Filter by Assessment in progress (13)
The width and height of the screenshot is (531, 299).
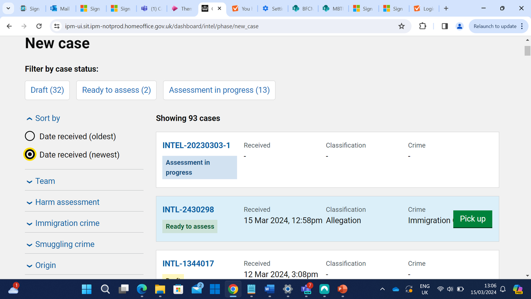219,90
